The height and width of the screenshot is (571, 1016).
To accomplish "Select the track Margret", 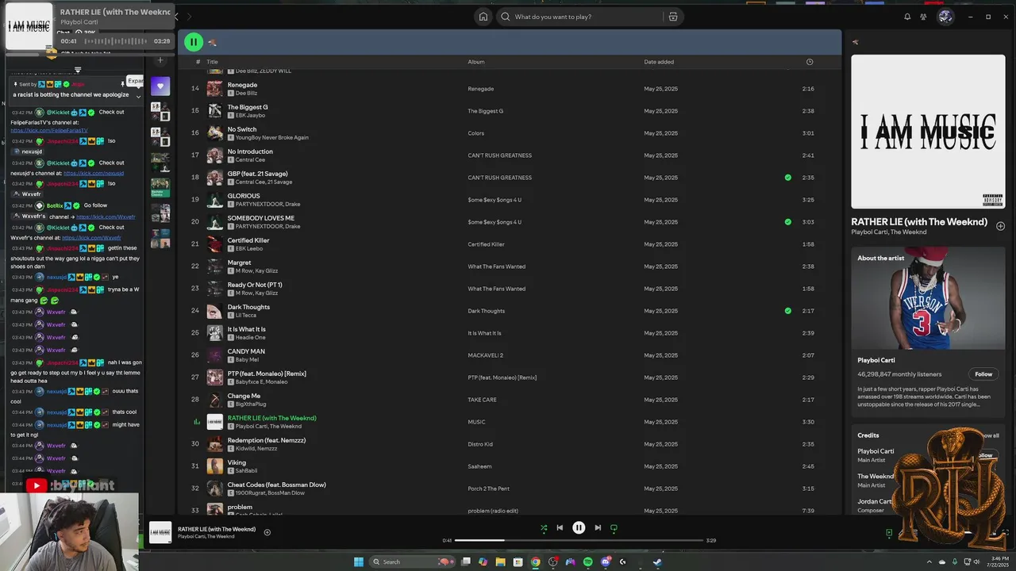I will pyautogui.click(x=239, y=263).
